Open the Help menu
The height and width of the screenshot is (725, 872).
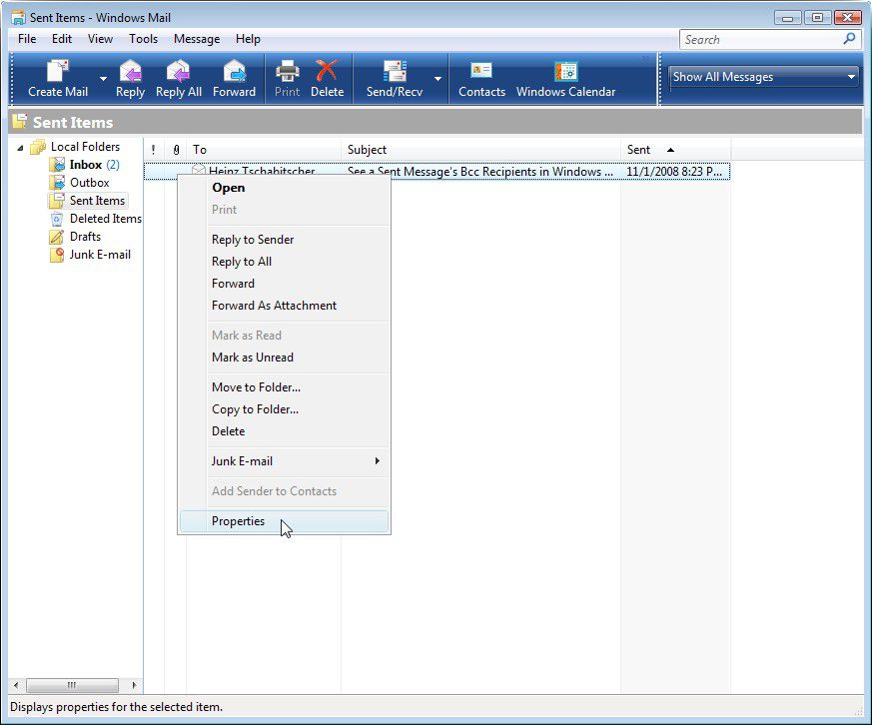point(248,39)
